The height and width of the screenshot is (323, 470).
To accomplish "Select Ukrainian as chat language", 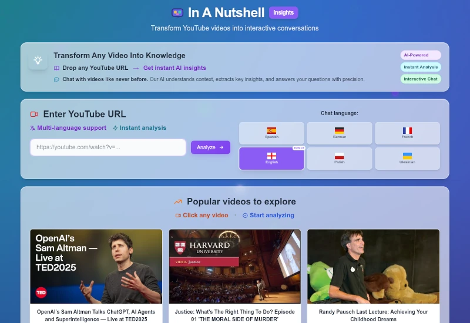I will (407, 159).
